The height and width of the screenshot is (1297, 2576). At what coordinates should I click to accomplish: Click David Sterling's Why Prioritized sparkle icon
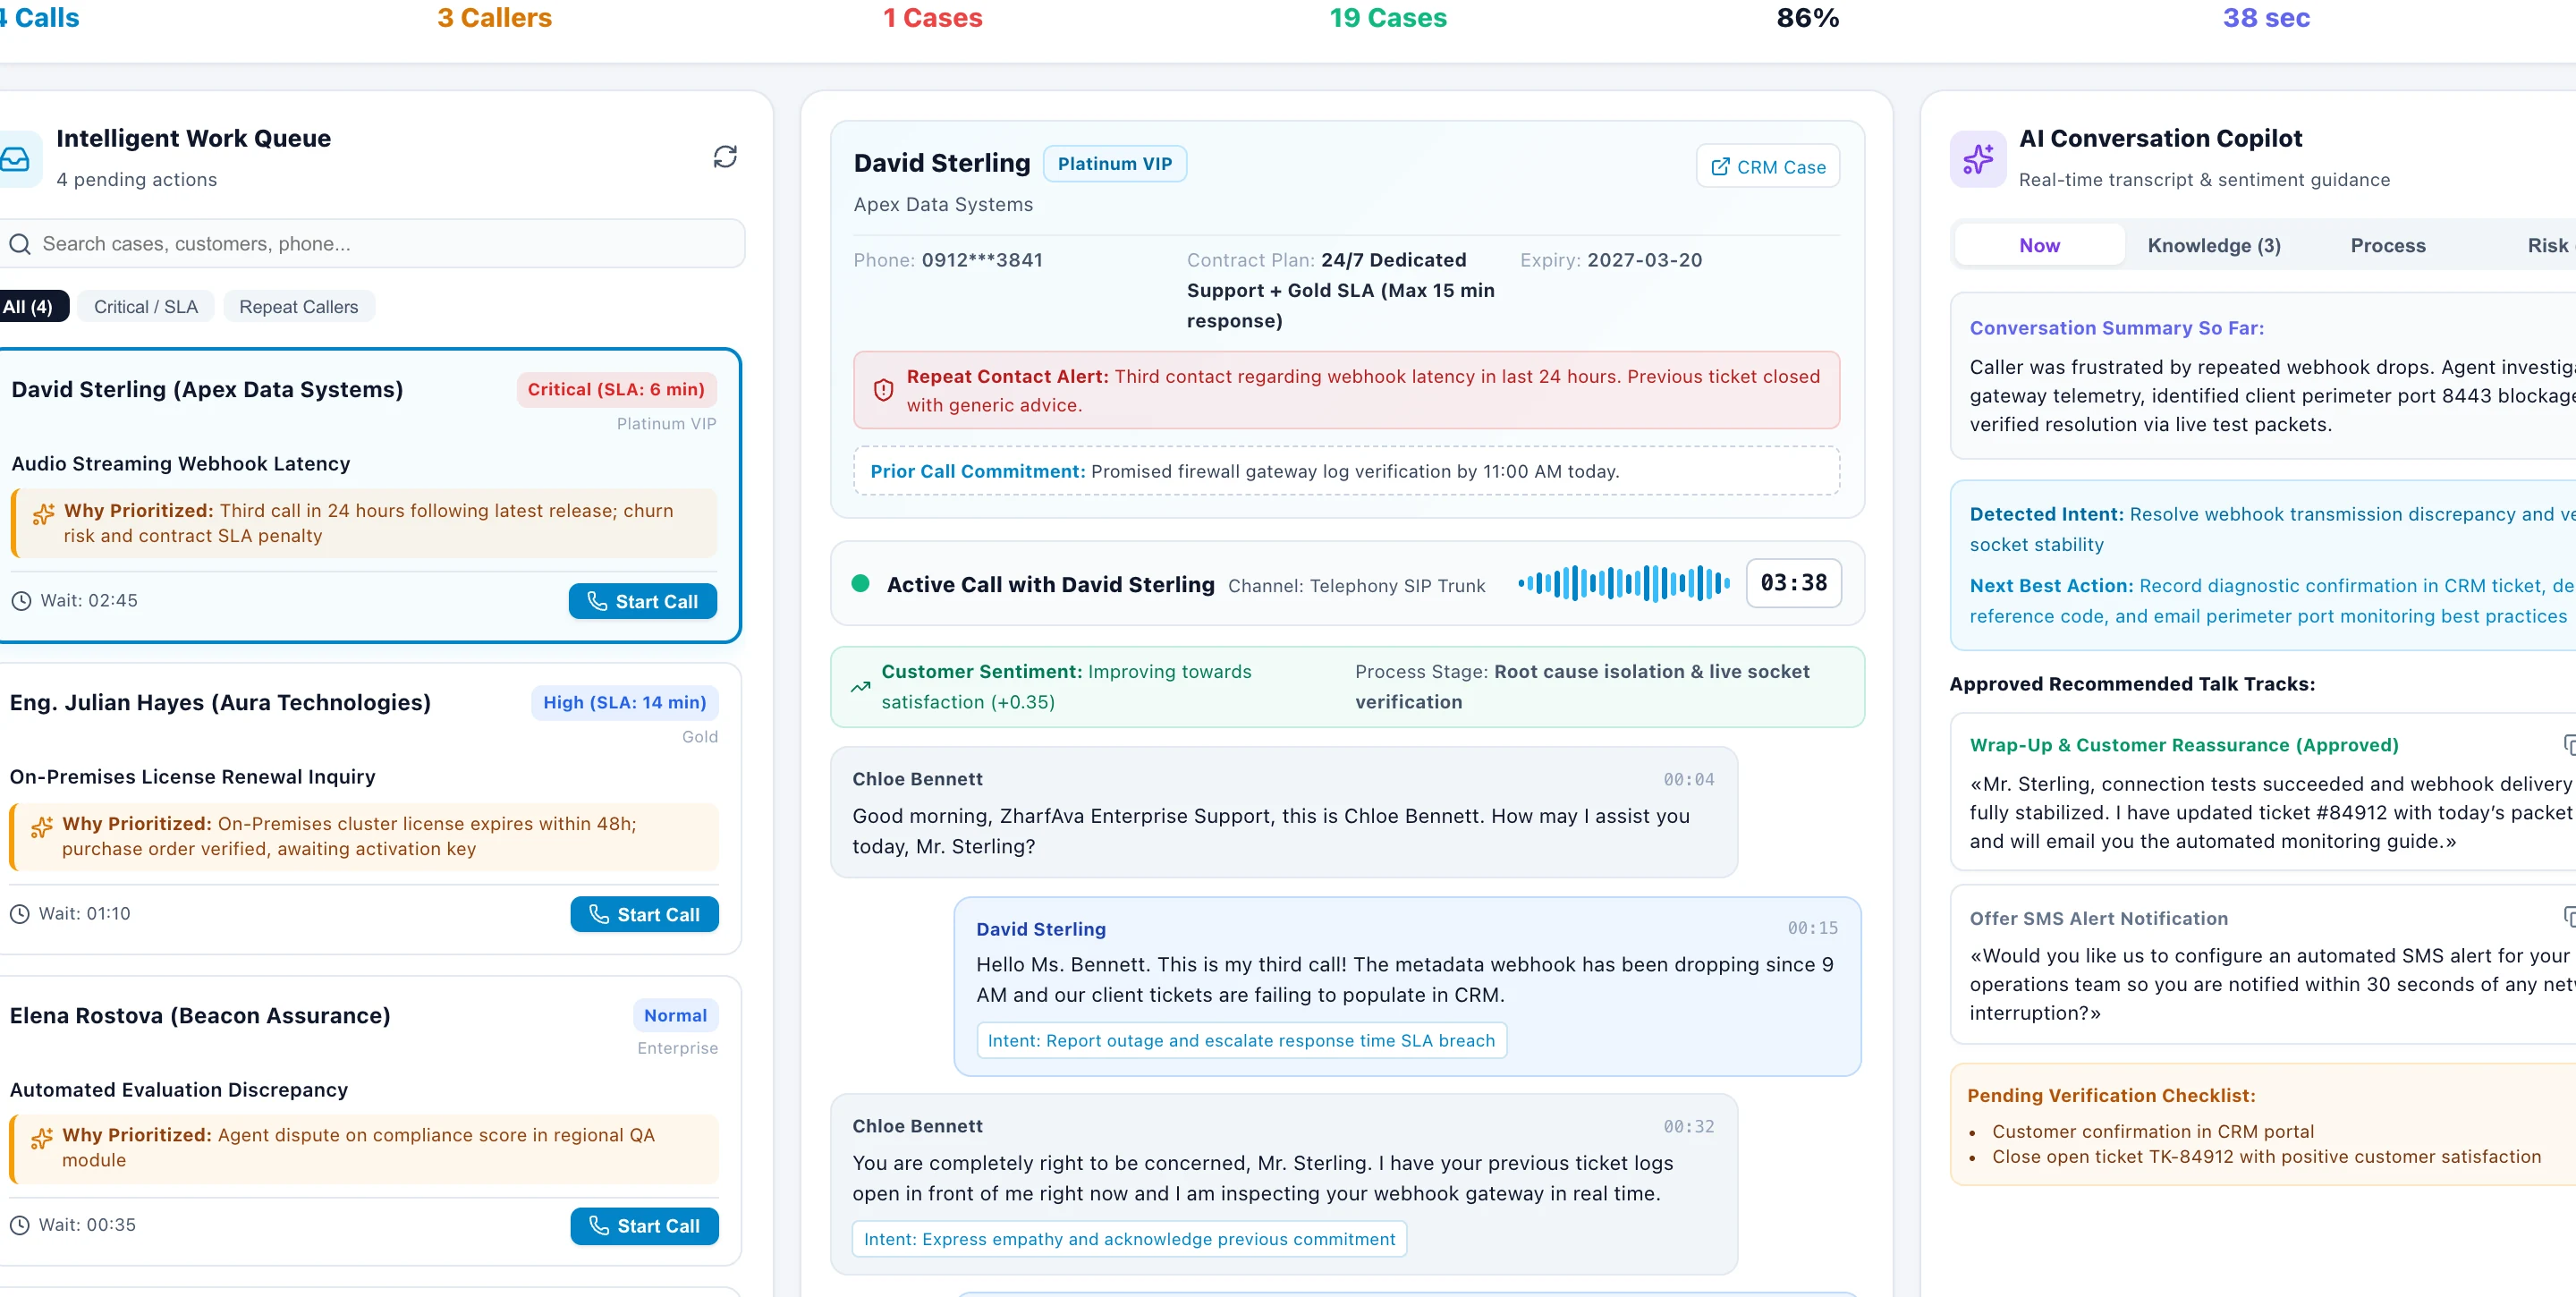(x=43, y=514)
